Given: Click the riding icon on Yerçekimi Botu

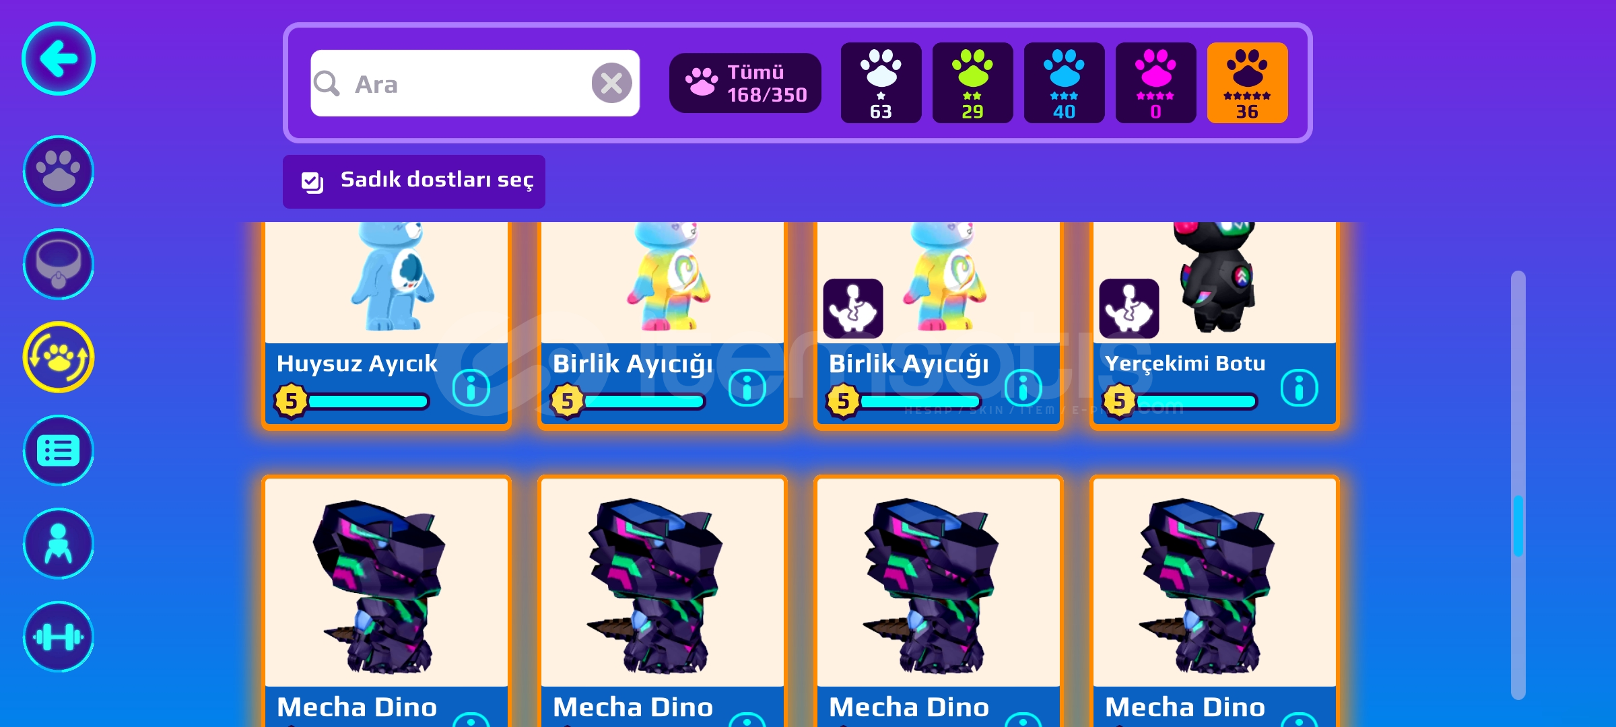Looking at the screenshot, I should (x=1129, y=308).
